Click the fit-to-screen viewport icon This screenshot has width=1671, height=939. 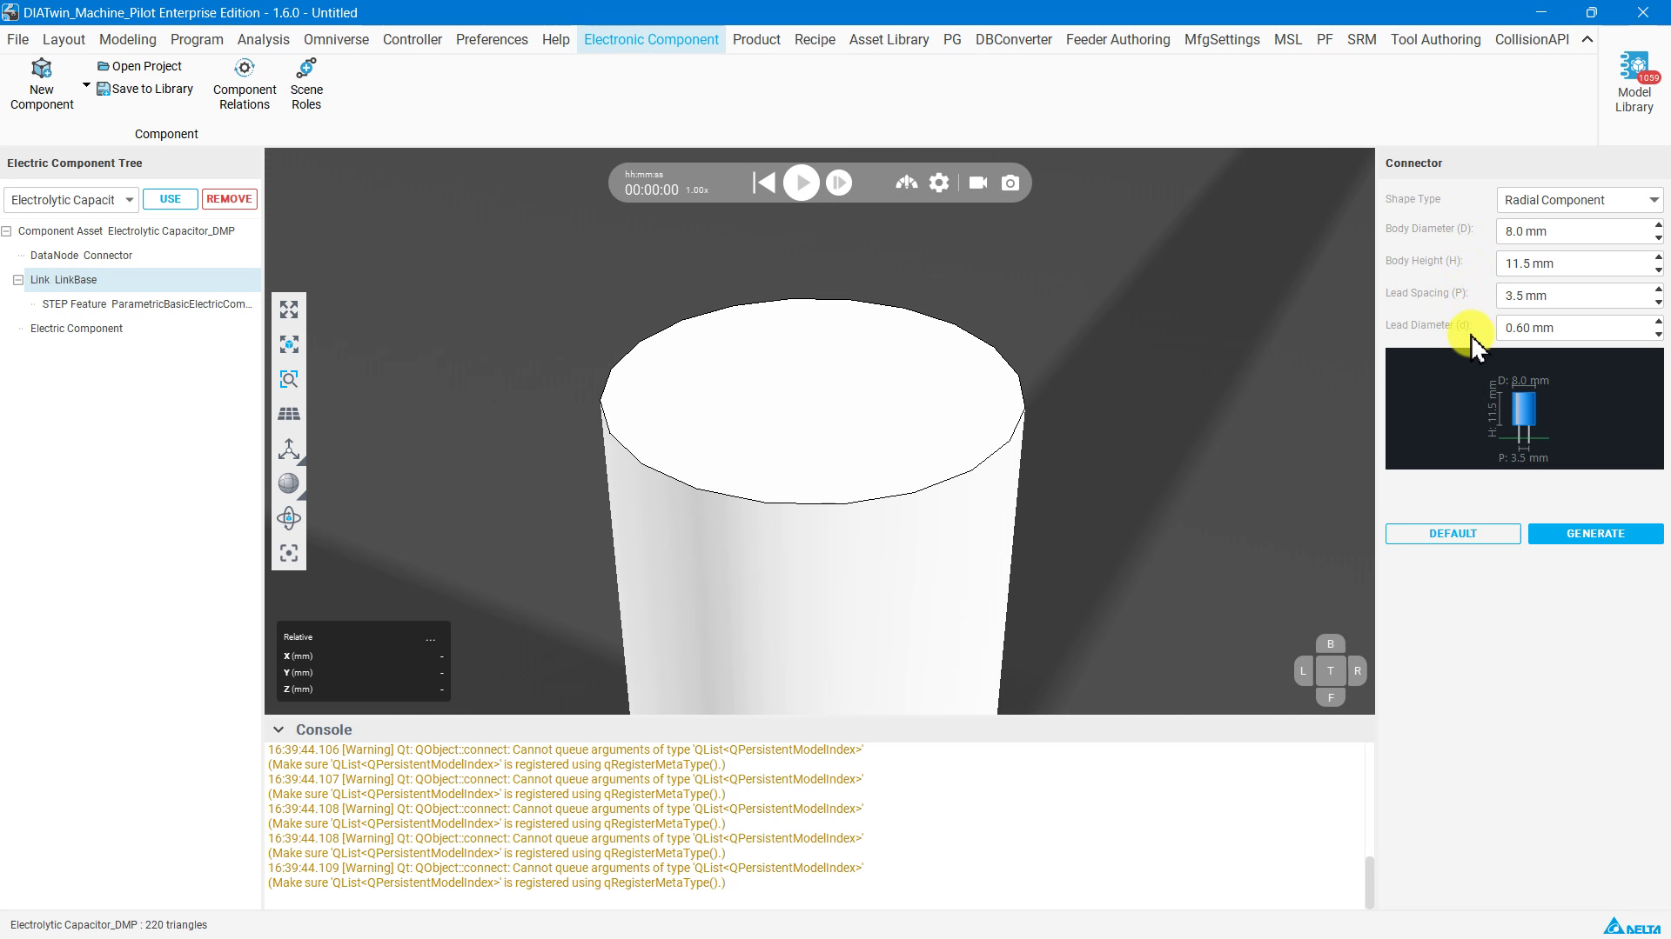pos(289,310)
